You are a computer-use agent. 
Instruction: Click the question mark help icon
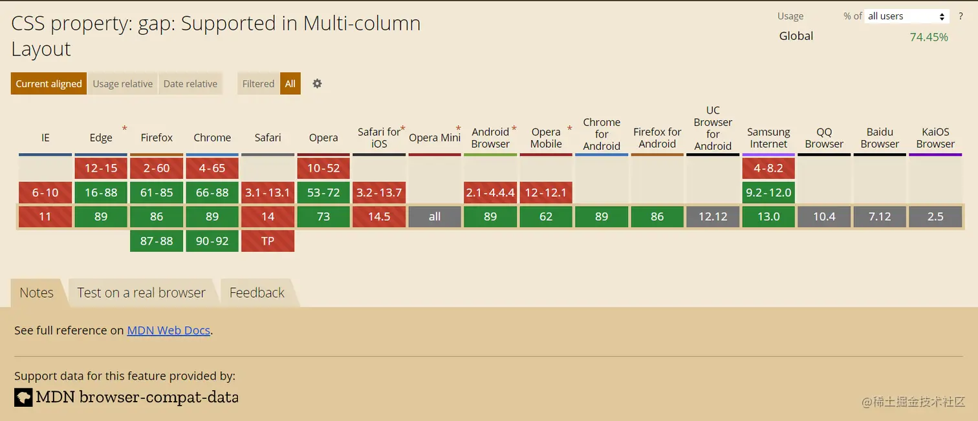click(961, 16)
